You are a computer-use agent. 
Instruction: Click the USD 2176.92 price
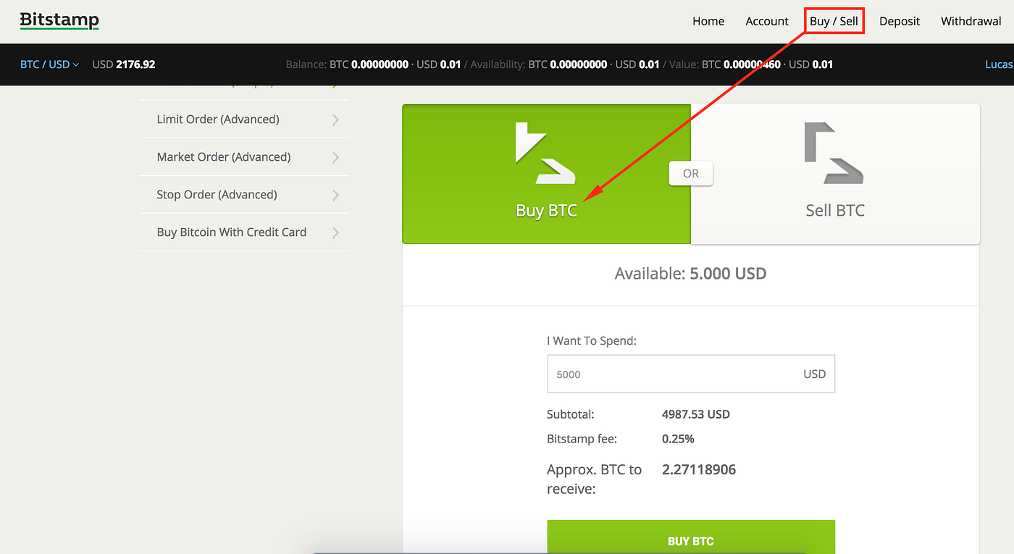coord(124,64)
